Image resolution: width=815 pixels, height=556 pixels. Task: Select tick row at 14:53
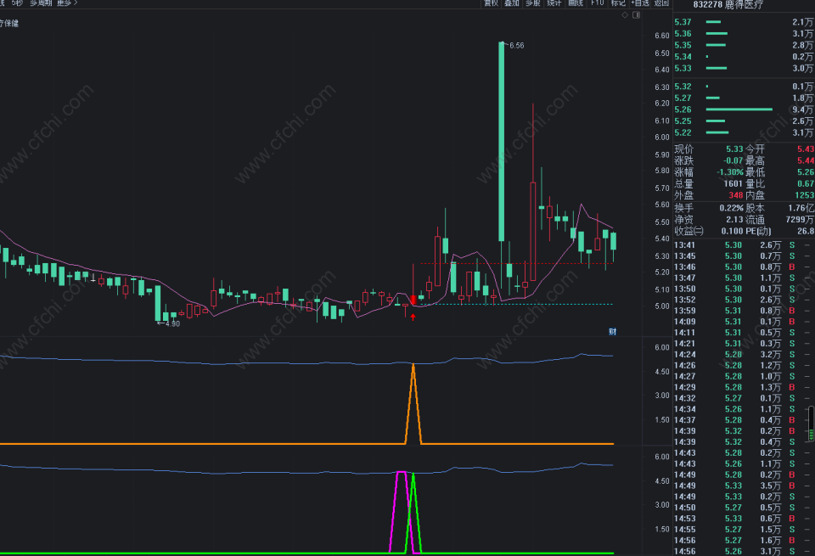click(x=742, y=518)
